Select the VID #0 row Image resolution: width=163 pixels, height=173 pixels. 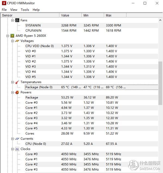[x=92, y=51]
